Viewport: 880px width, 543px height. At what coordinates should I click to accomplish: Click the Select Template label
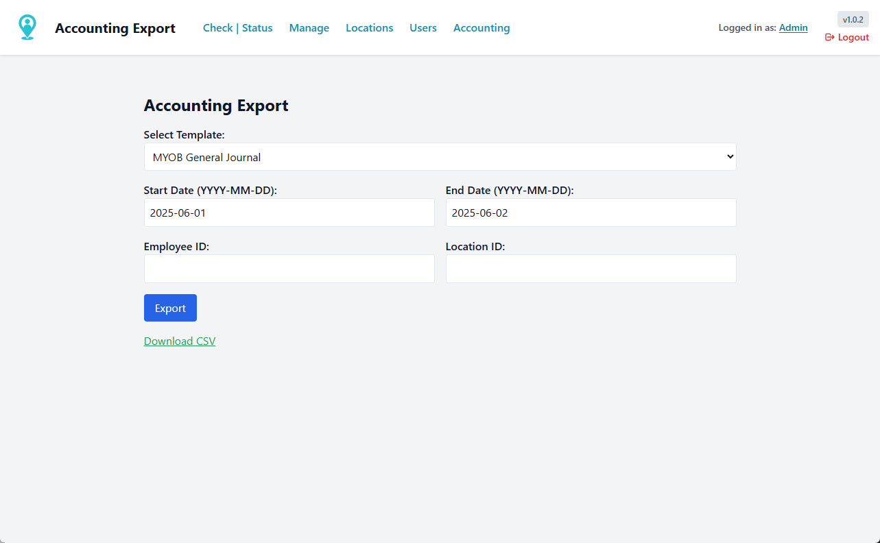184,135
